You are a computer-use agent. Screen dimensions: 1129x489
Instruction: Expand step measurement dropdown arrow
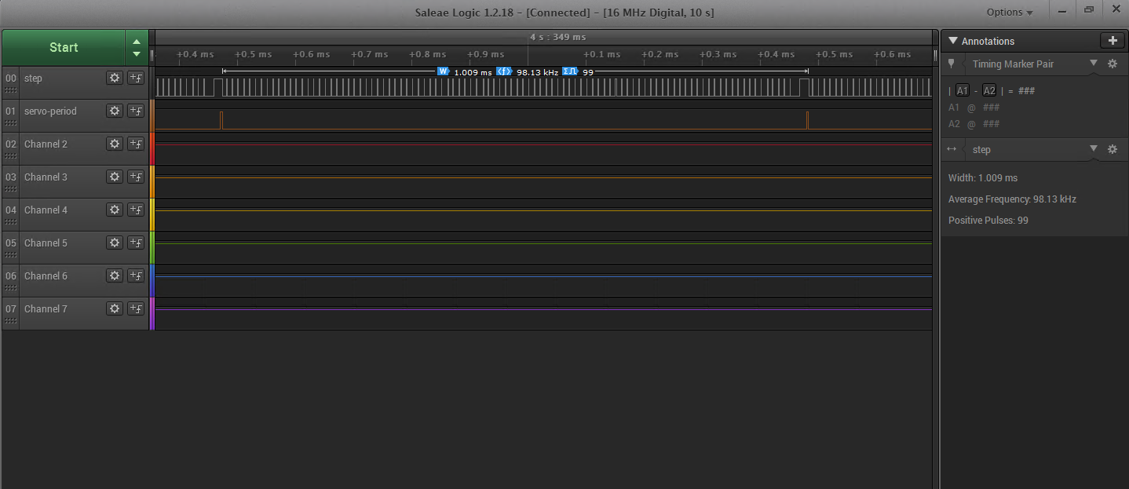pos(1093,149)
